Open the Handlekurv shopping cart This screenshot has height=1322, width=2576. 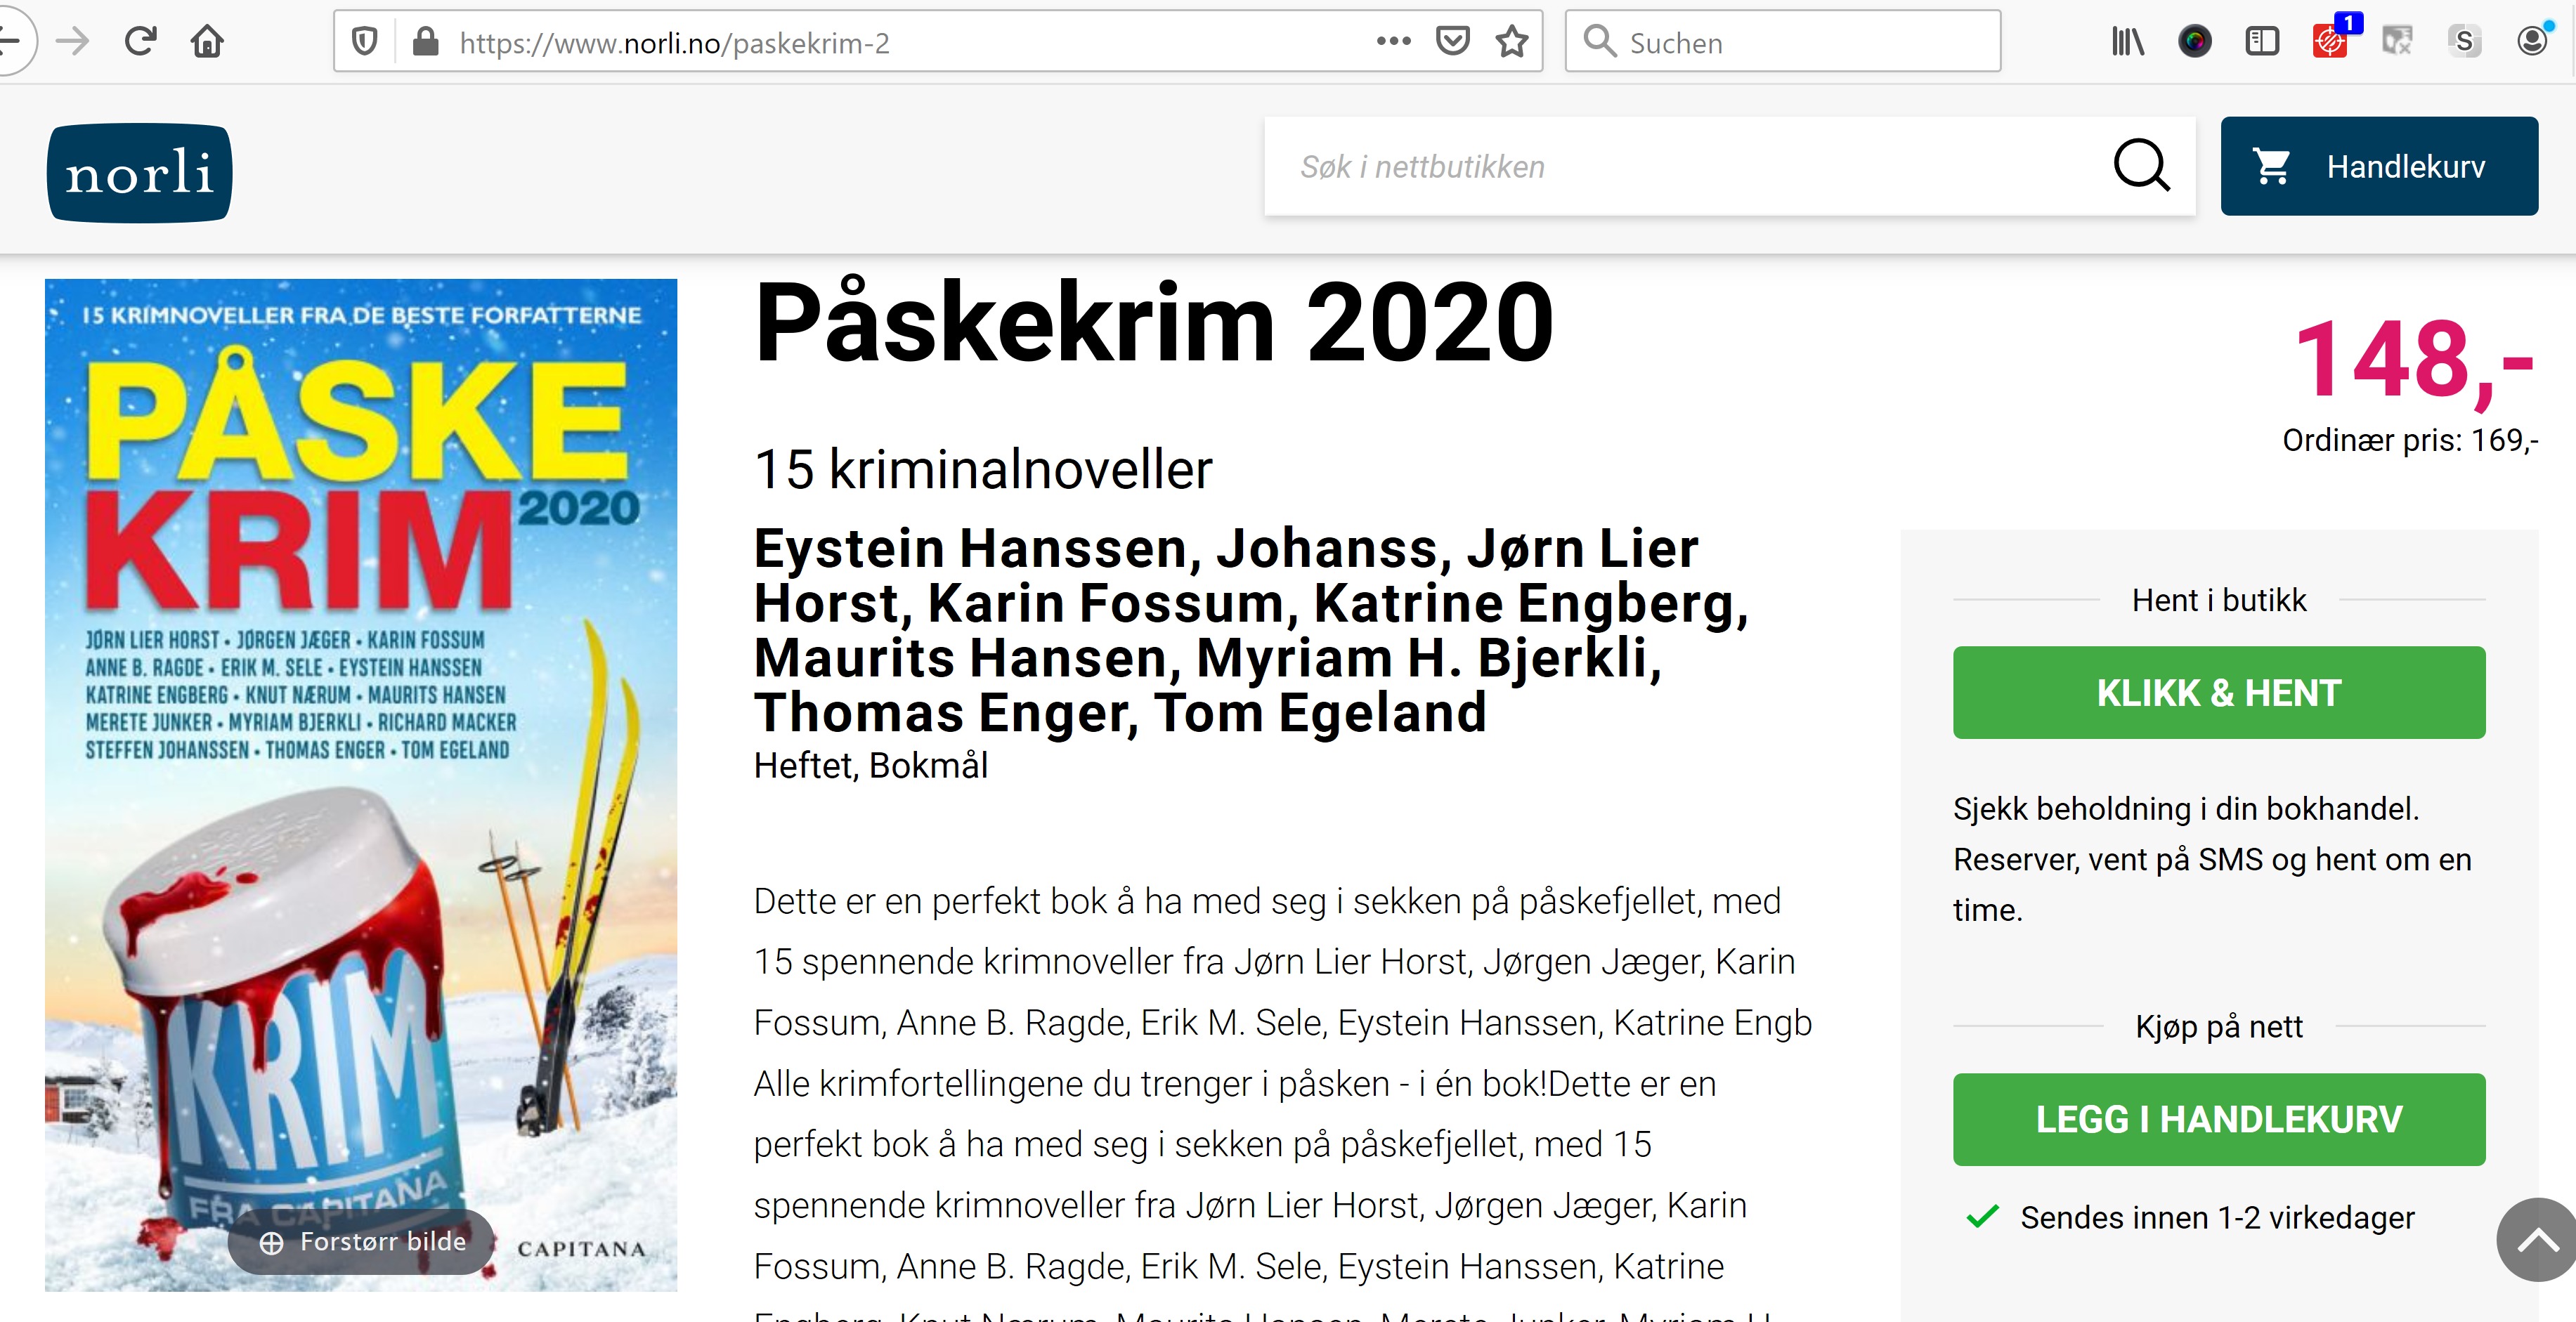(2379, 166)
